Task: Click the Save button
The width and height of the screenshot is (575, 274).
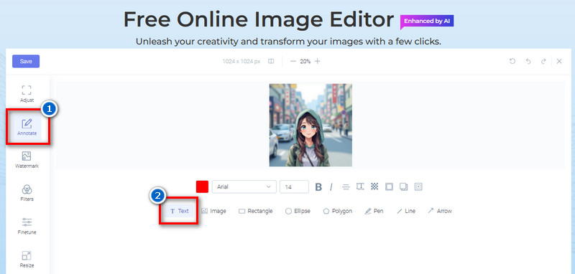Action: coord(26,62)
